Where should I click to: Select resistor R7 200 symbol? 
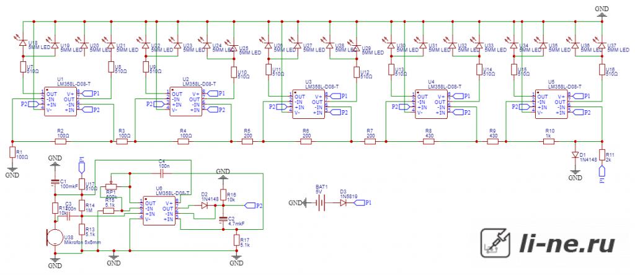tap(370, 141)
